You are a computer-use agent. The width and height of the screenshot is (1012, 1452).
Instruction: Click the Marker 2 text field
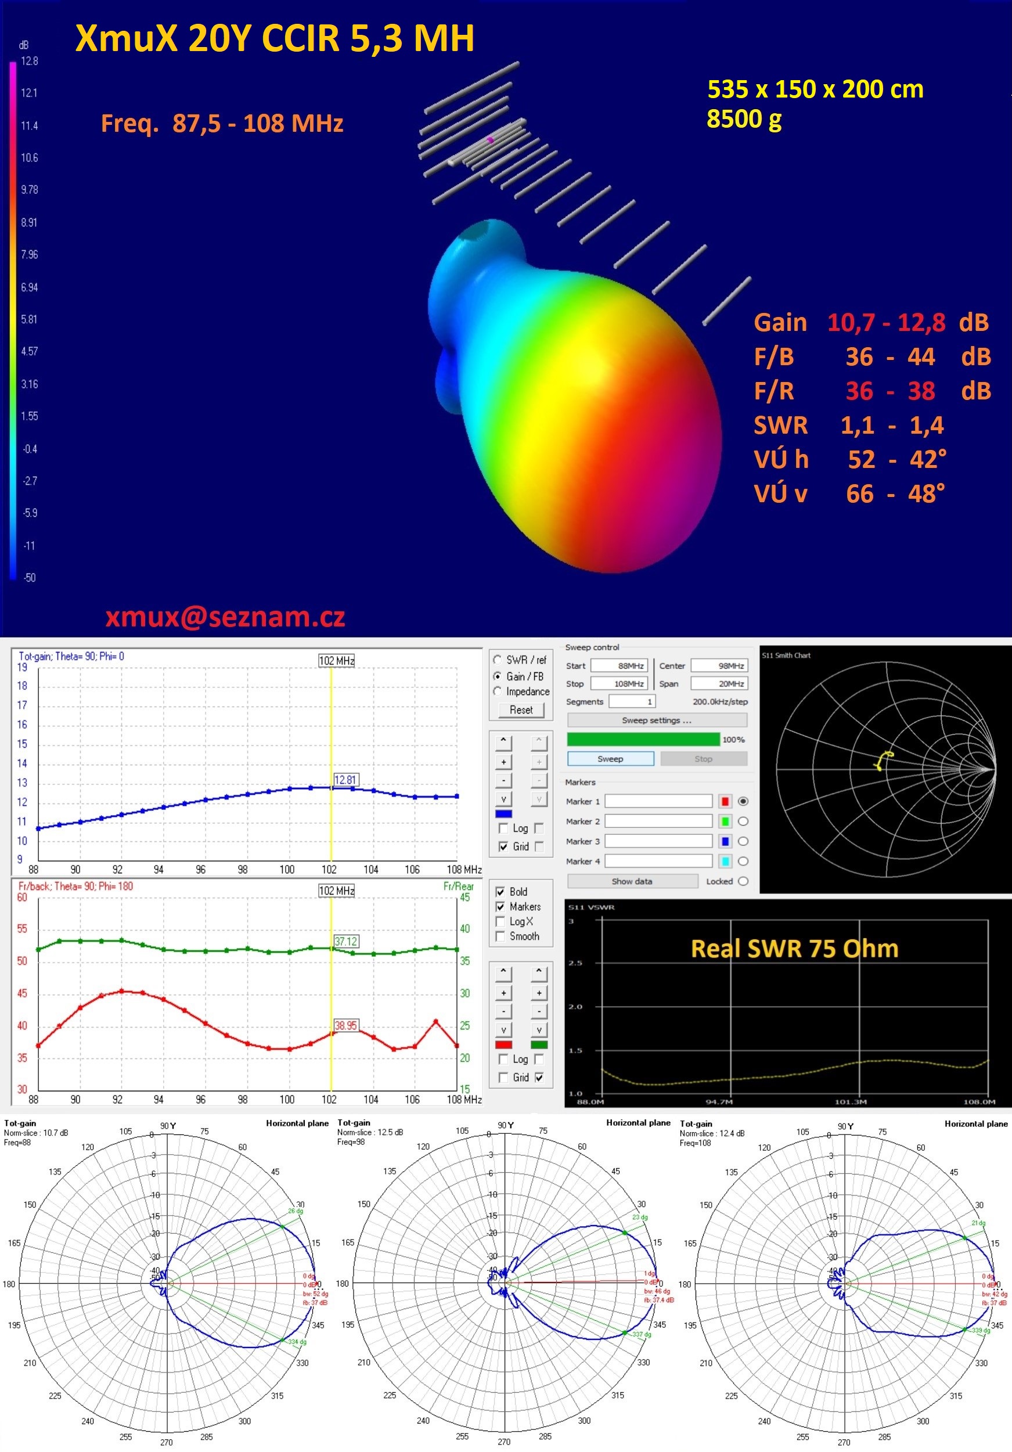click(x=658, y=821)
